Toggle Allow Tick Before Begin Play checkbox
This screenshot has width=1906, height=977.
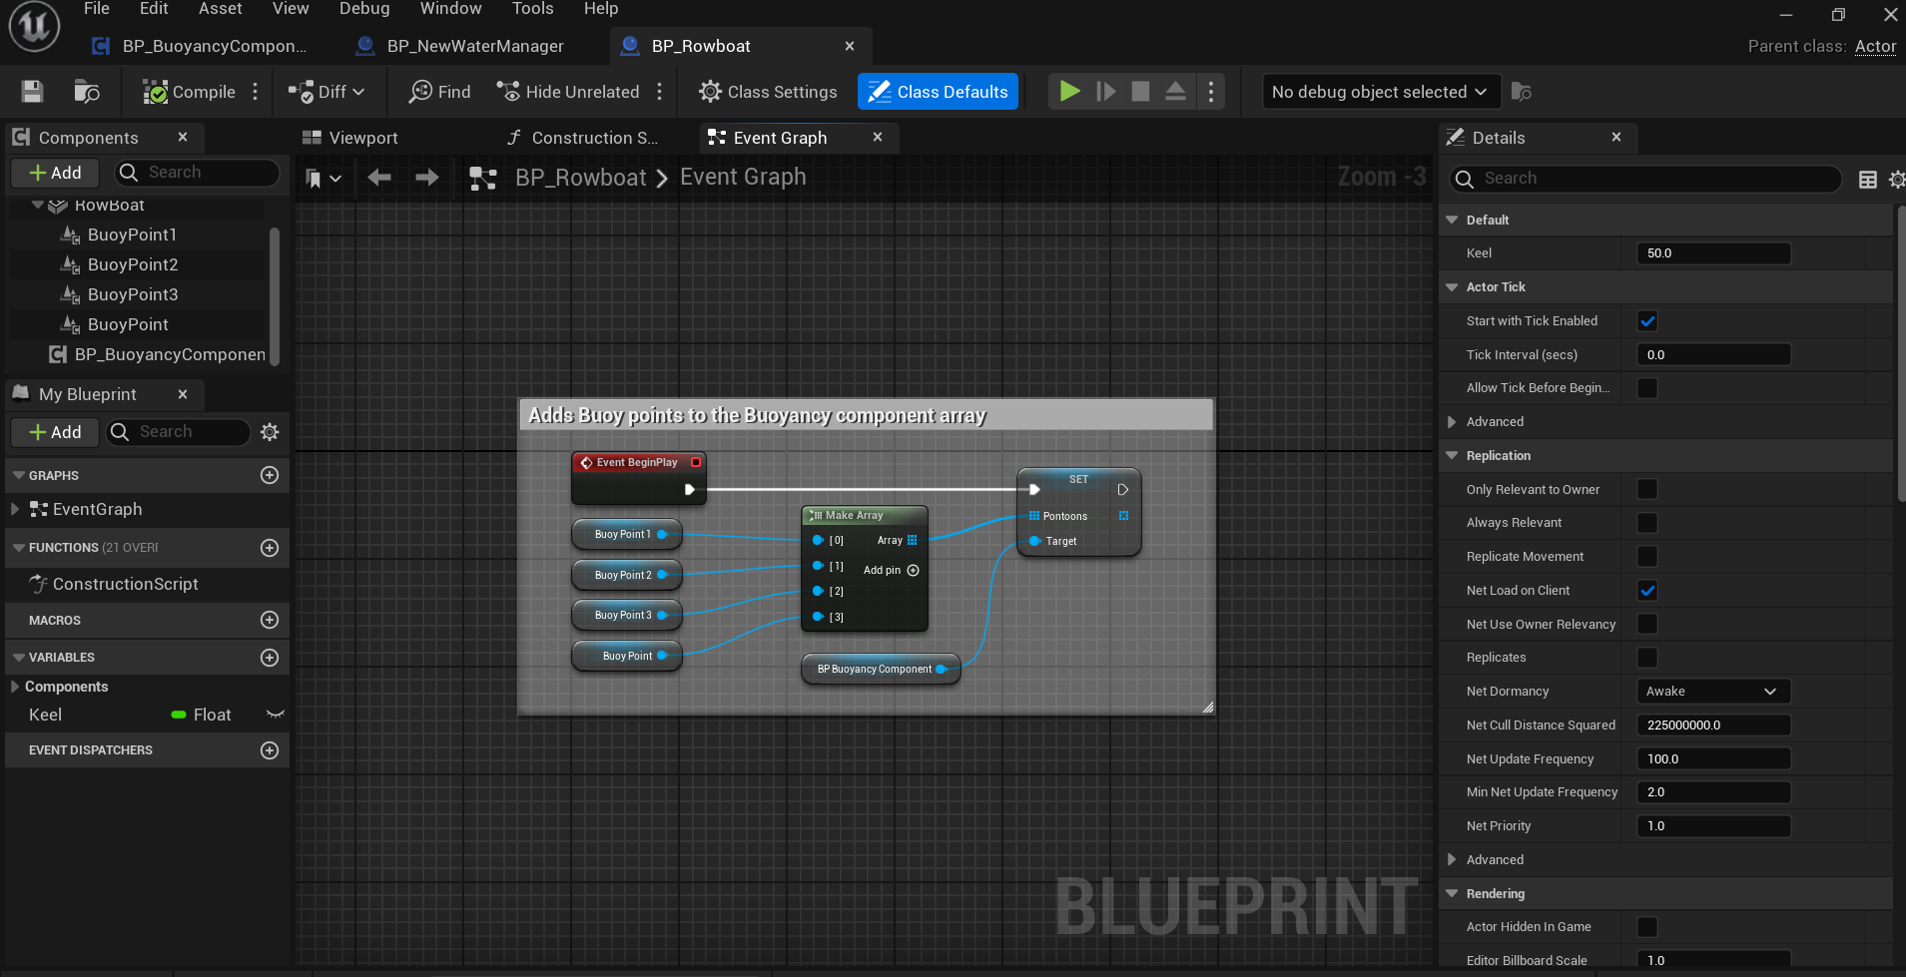[x=1647, y=388]
